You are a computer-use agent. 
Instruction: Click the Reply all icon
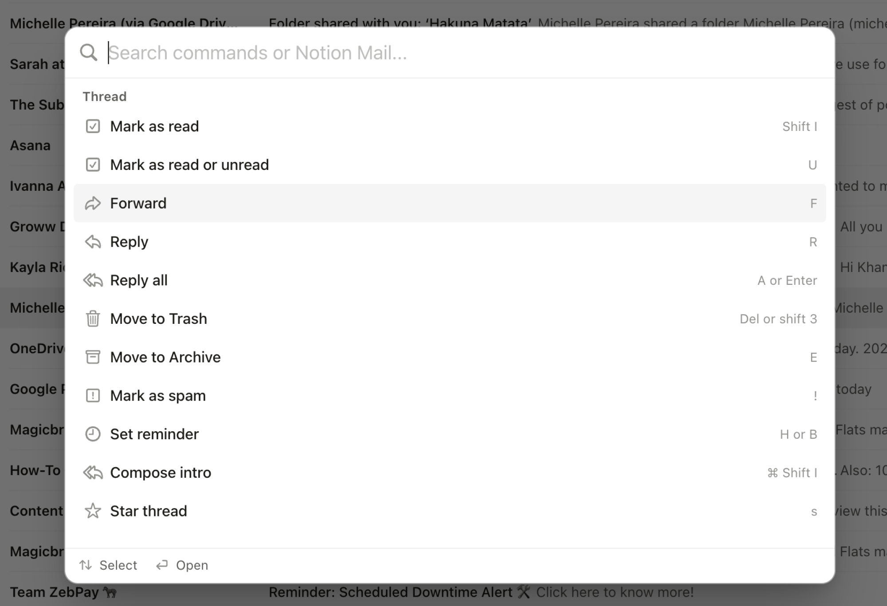pyautogui.click(x=93, y=280)
